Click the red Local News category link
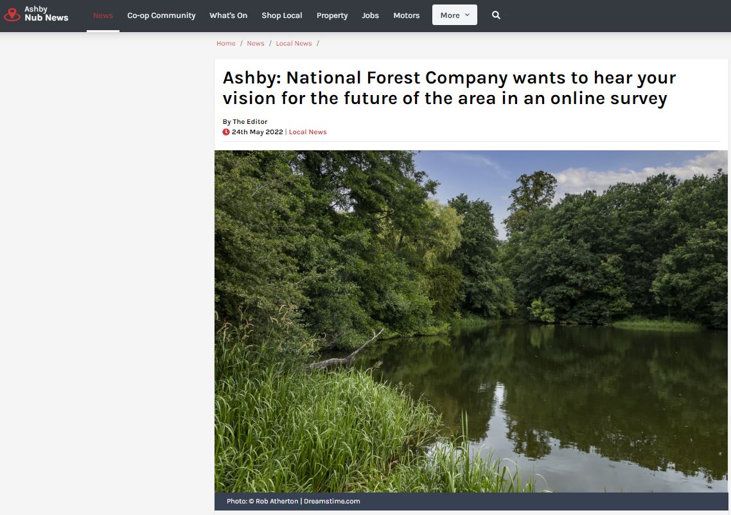The height and width of the screenshot is (515, 731). click(x=308, y=132)
